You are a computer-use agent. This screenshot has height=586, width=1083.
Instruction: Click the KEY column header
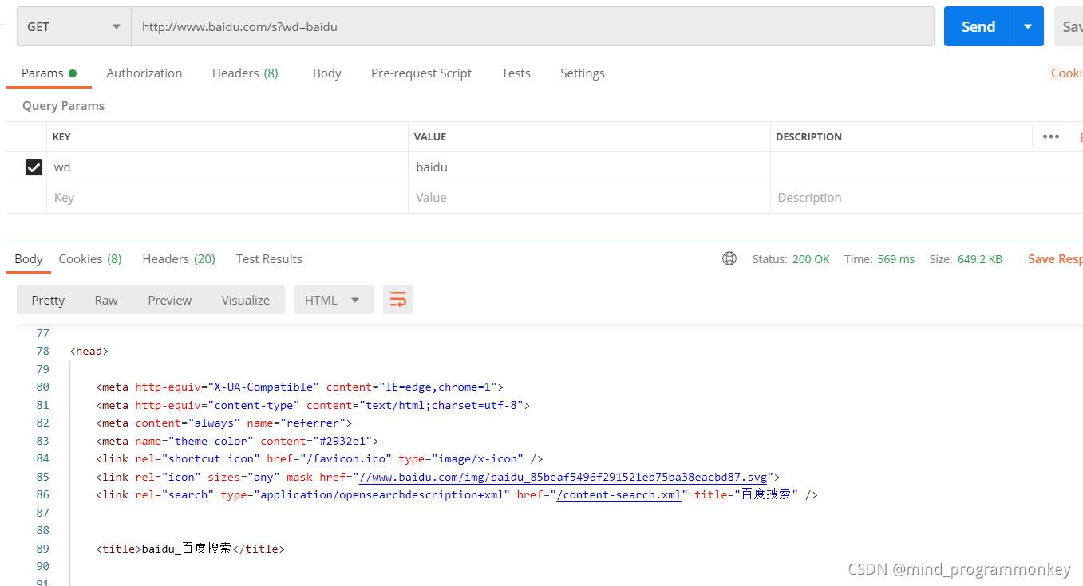(61, 136)
